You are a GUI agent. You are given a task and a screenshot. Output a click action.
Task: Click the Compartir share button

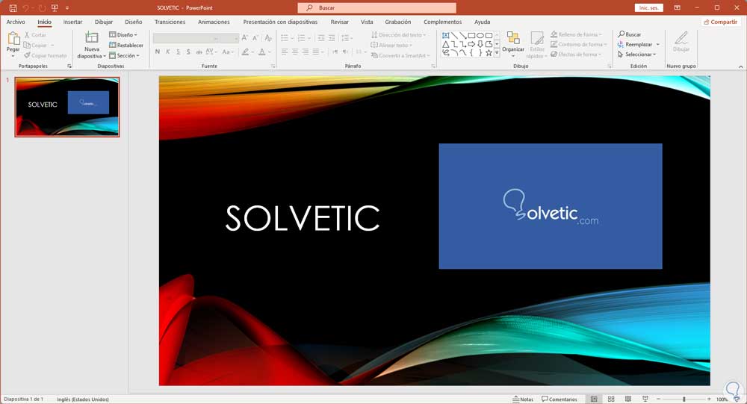(x=720, y=22)
